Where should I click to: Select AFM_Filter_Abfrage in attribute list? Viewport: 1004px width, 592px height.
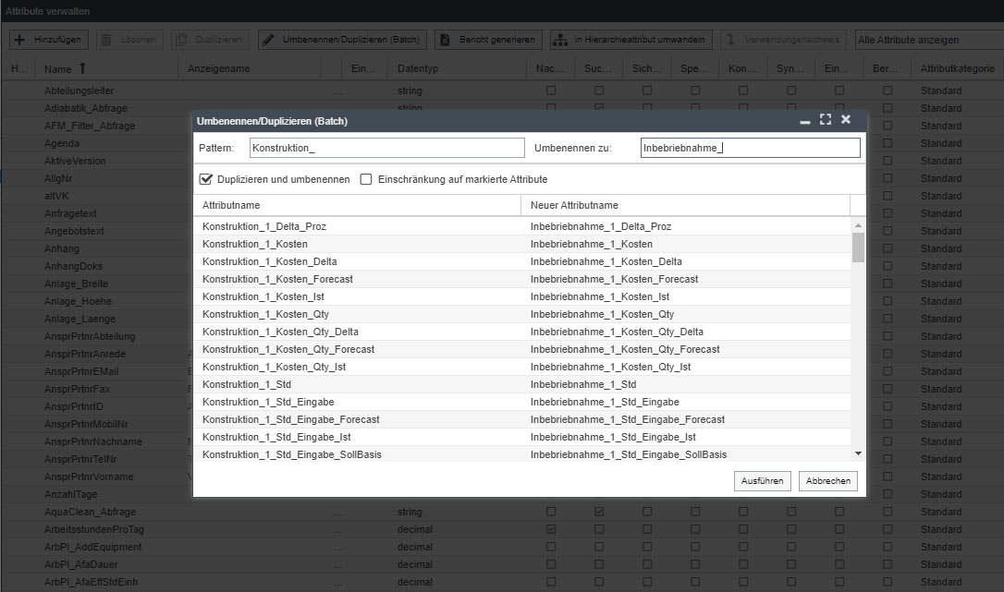(90, 127)
